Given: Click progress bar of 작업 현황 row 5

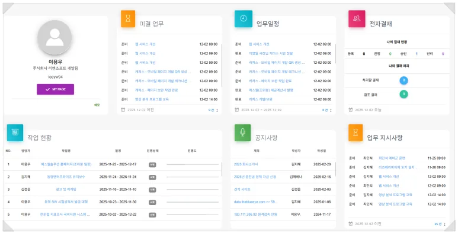Looking at the screenshot, I should tap(193, 214).
